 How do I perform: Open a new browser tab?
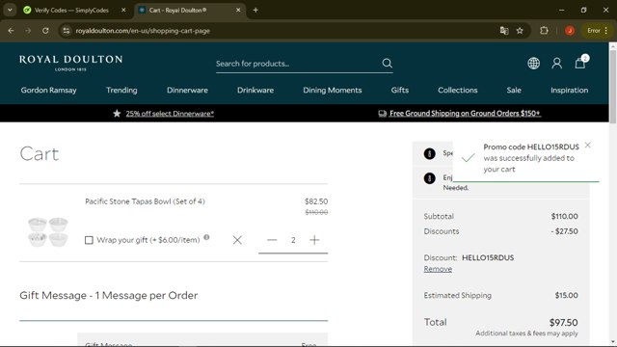pyautogui.click(x=255, y=11)
